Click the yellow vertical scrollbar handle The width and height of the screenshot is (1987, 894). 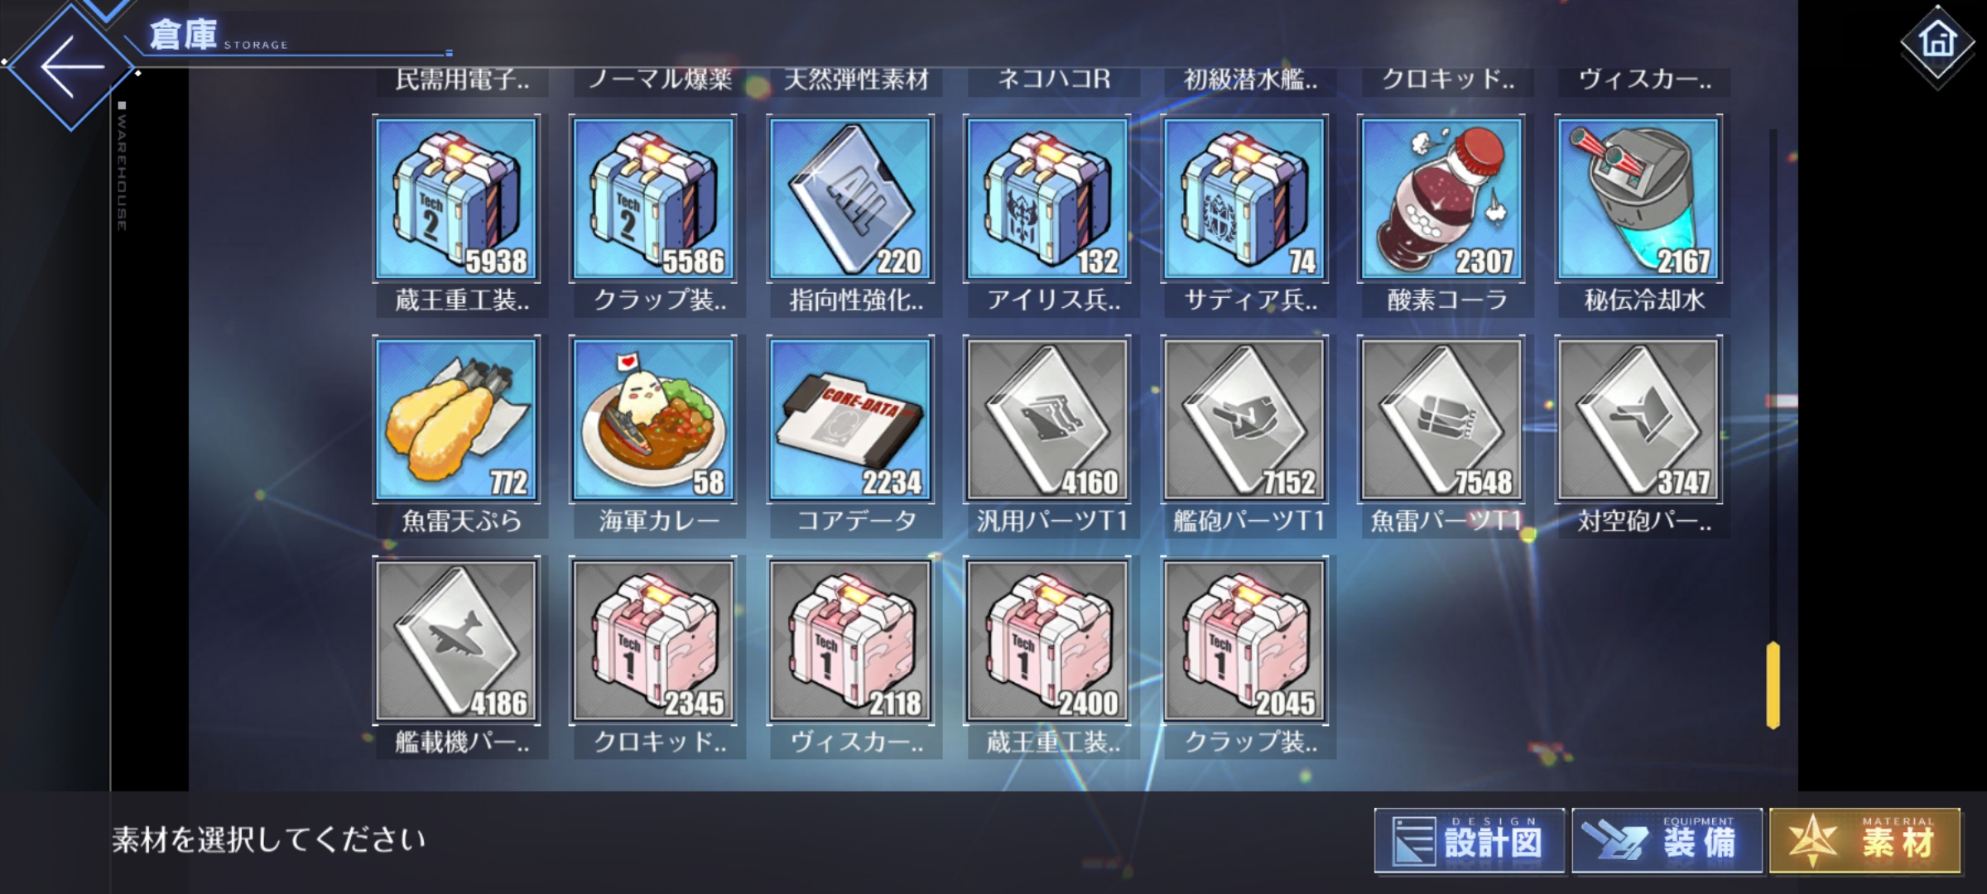click(x=1773, y=685)
